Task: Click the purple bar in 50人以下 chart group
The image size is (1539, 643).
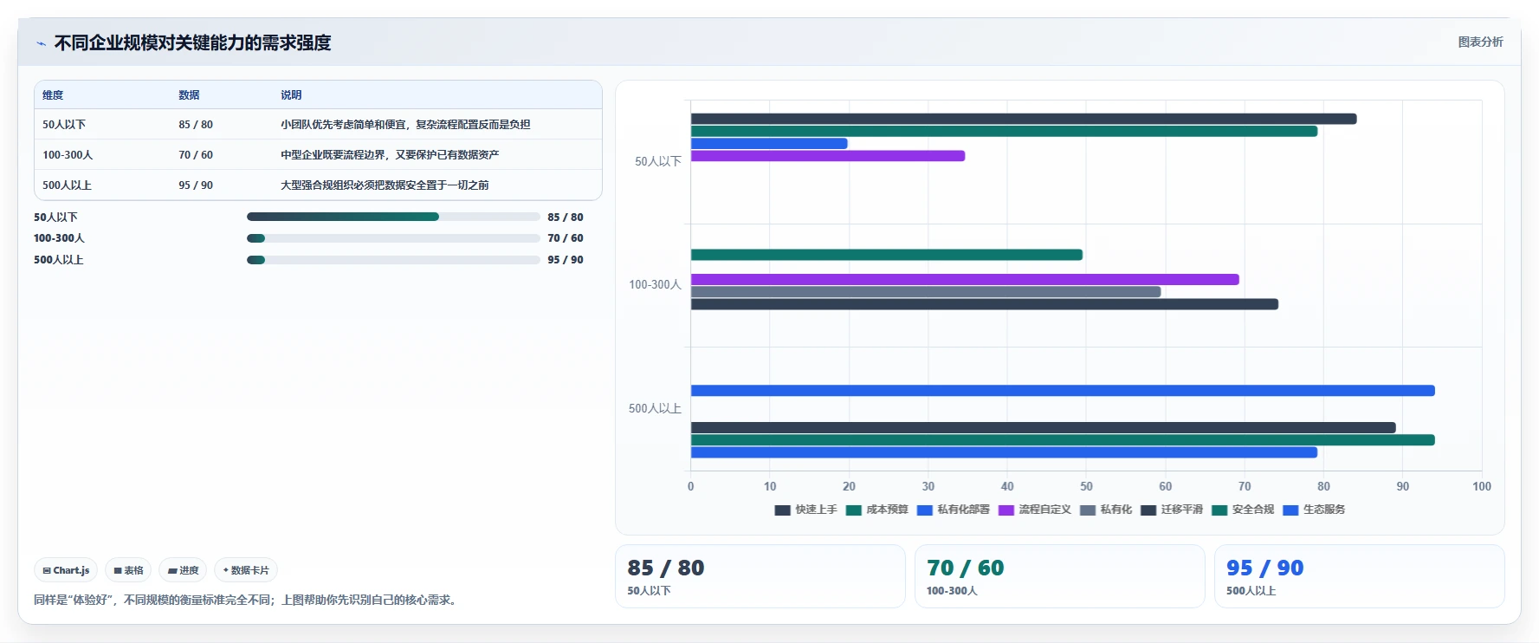Action: coord(828,156)
